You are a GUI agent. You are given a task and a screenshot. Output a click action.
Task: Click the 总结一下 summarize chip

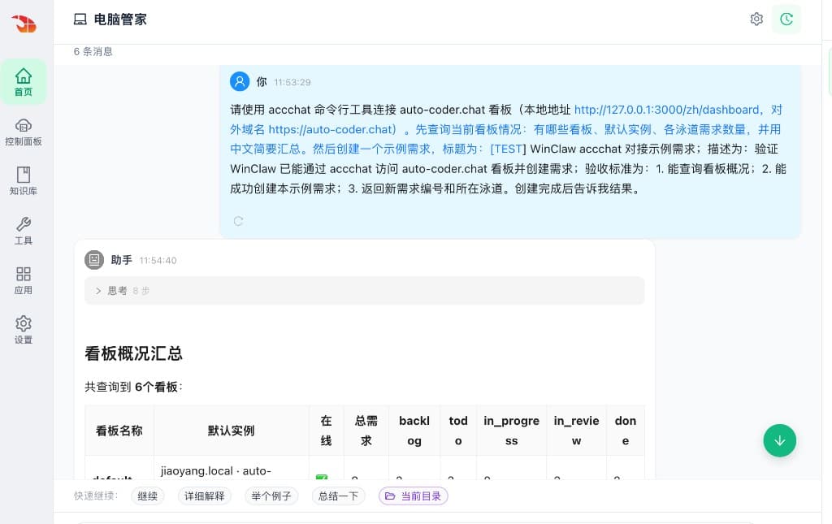tap(338, 496)
